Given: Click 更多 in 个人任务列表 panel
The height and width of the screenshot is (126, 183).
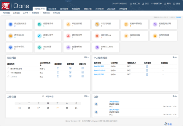Looking at the screenshot, I should [x=175, y=57].
